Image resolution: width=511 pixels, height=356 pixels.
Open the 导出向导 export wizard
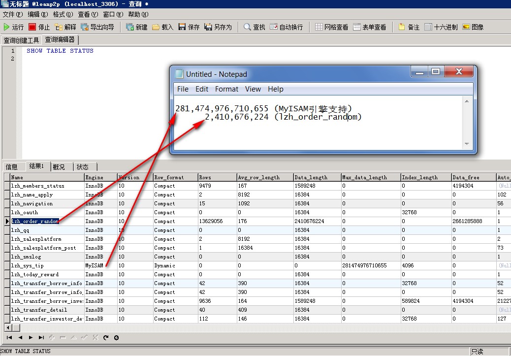pyautogui.click(x=97, y=27)
